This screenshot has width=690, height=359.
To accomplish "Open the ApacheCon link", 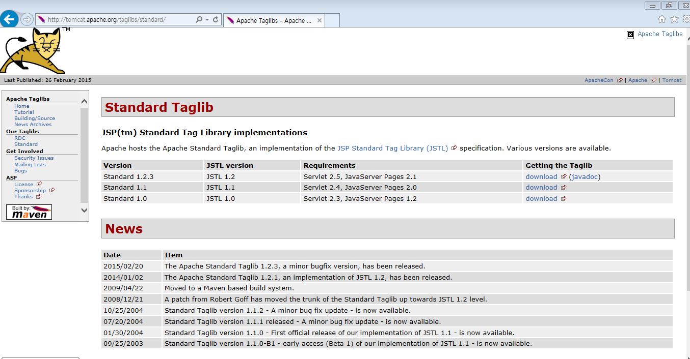I will pos(599,80).
